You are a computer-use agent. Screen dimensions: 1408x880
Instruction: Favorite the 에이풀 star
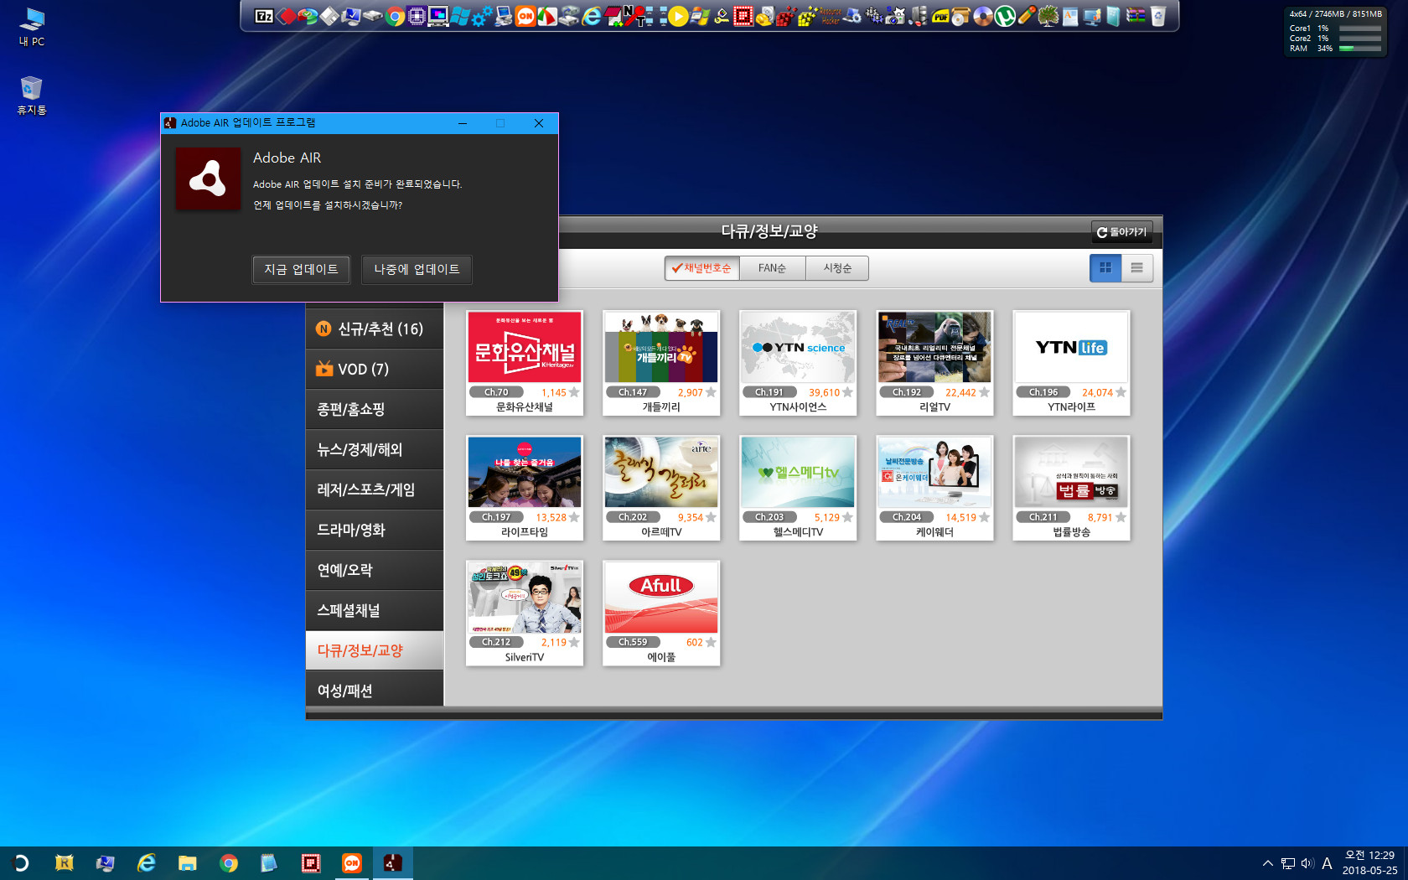[711, 642]
